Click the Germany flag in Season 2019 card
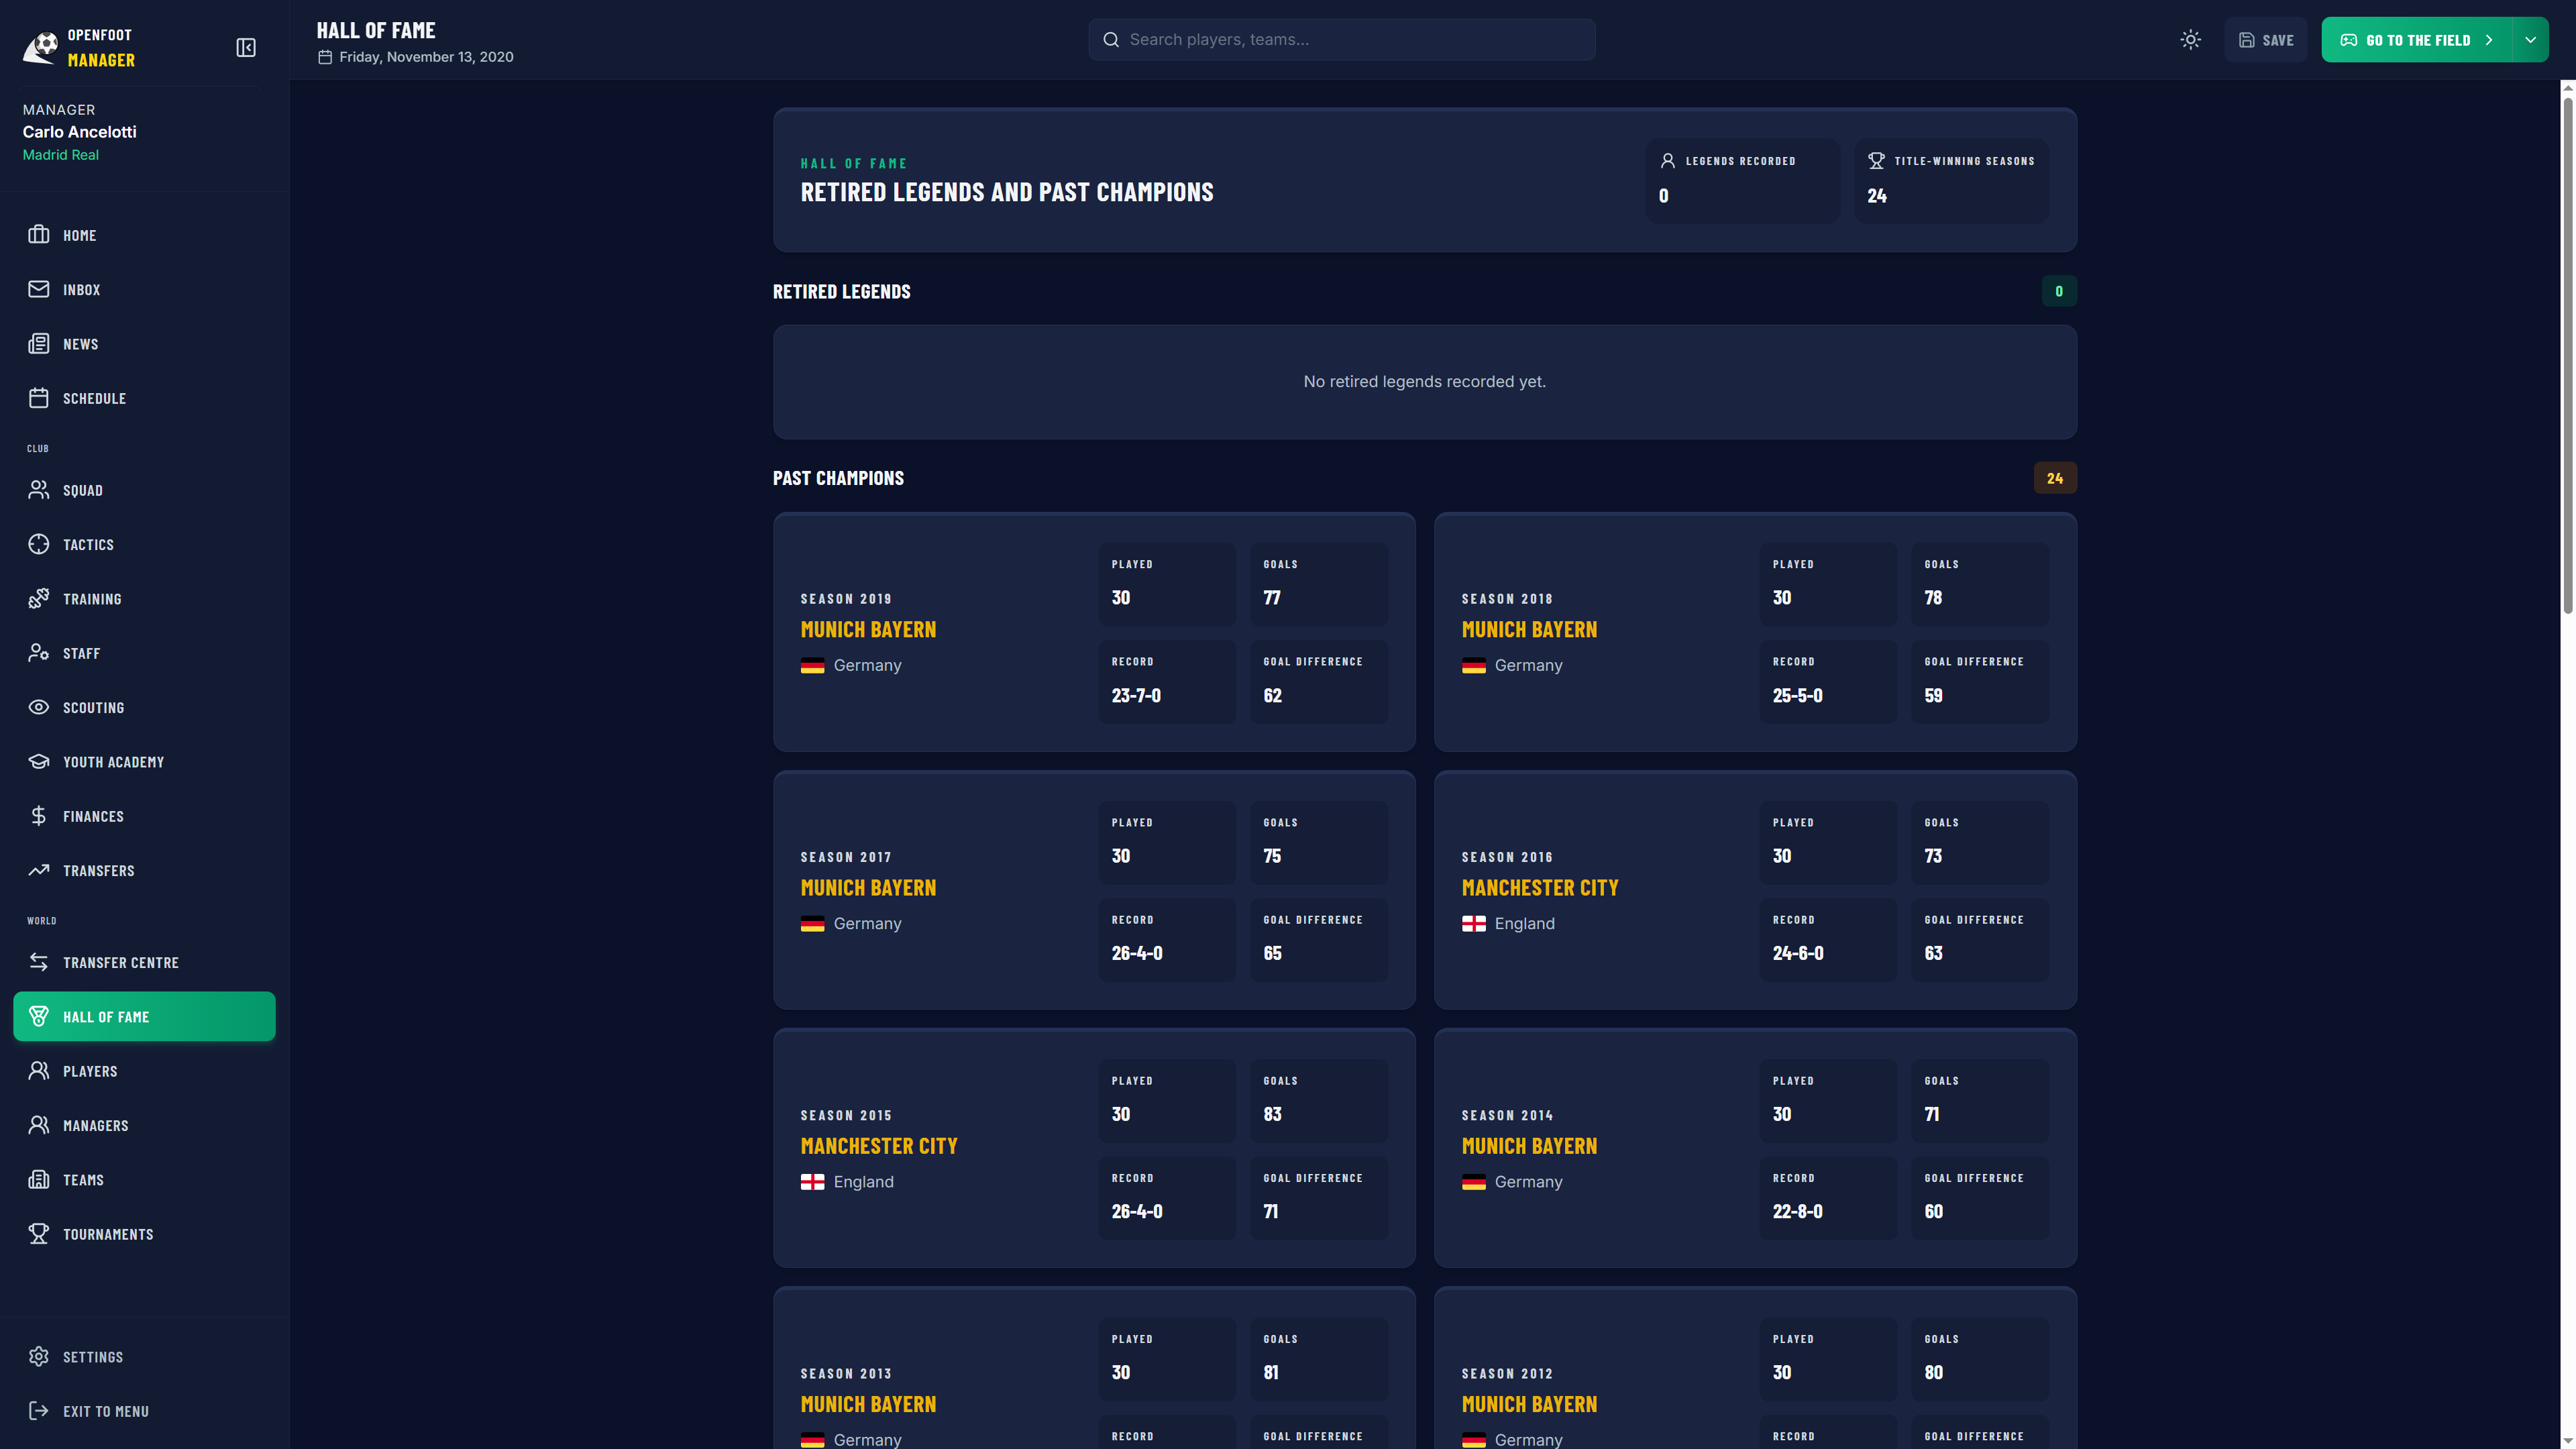2576x1449 pixels. tap(813, 666)
